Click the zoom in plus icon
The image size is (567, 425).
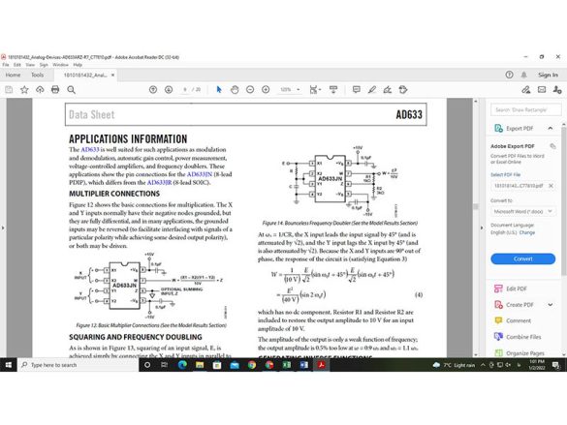tap(266, 89)
